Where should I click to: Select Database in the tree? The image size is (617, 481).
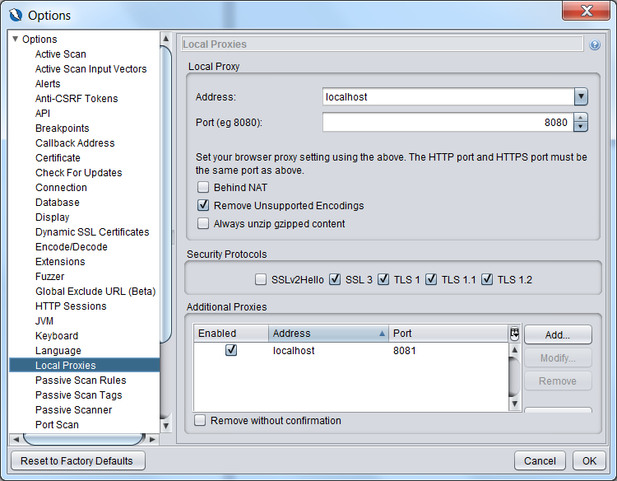click(58, 203)
